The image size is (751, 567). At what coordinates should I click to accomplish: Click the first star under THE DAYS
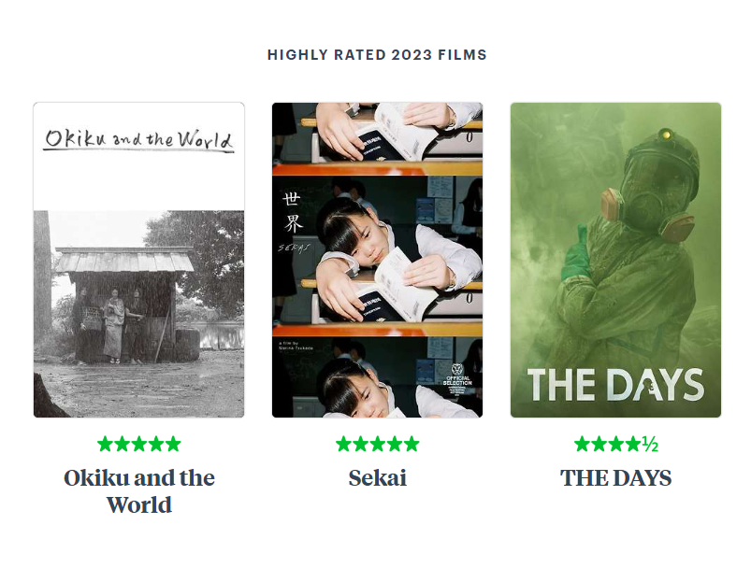coord(582,444)
